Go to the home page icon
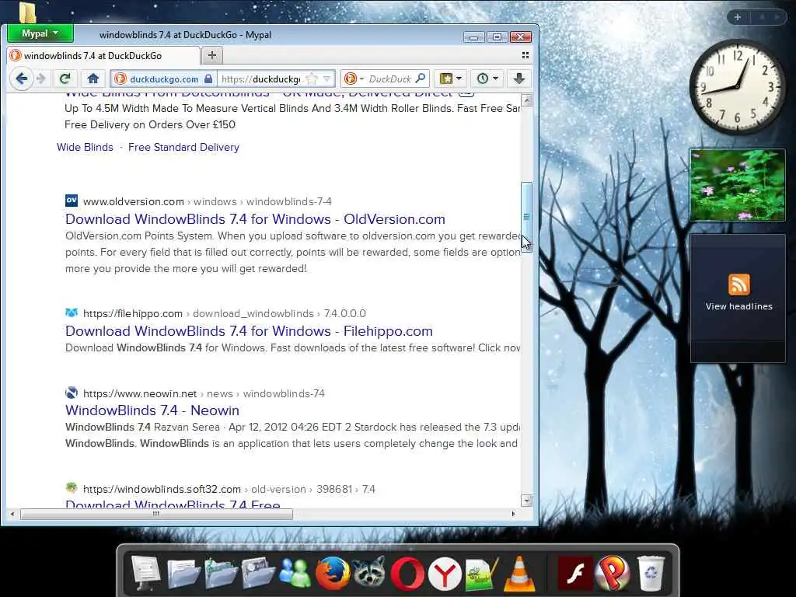796x597 pixels. [x=93, y=79]
